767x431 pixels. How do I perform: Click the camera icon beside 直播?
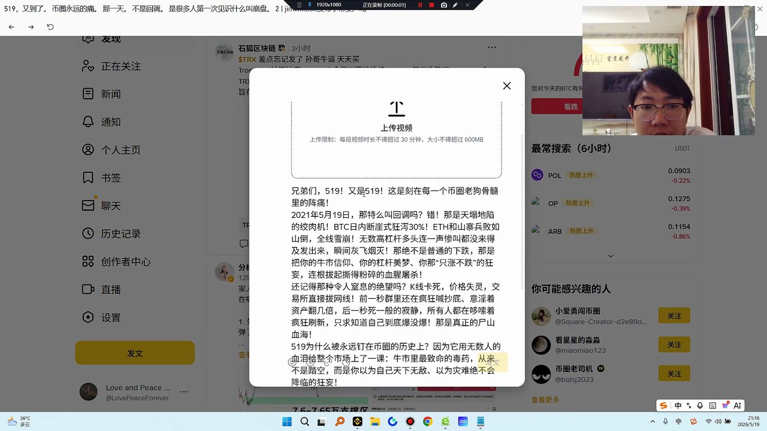[x=88, y=290]
